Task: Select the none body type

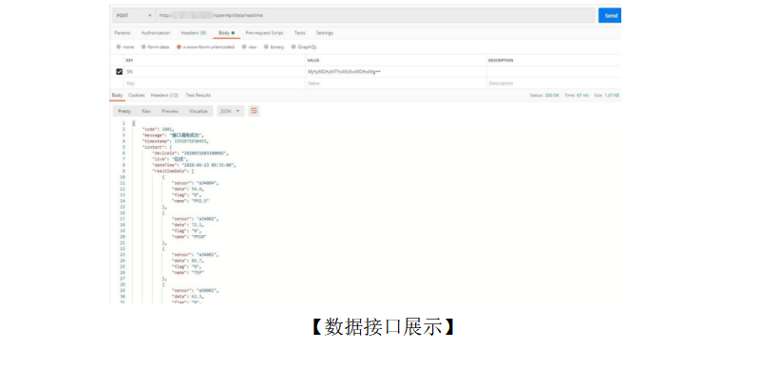Action: point(125,46)
